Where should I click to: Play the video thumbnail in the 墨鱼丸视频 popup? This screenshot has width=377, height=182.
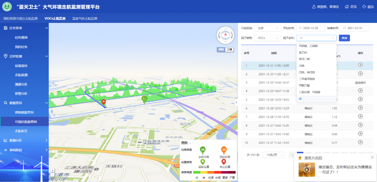coord(307,170)
